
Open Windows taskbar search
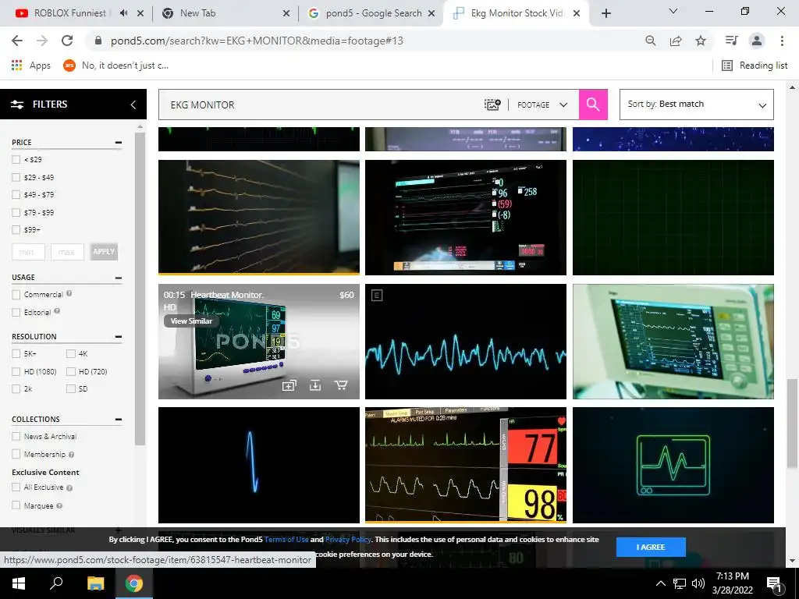[x=56, y=583]
